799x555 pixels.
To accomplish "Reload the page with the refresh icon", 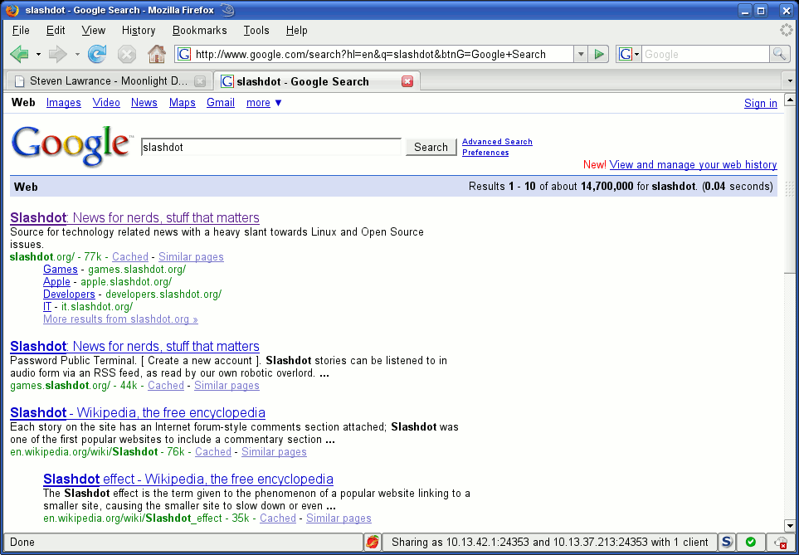I will coord(97,54).
